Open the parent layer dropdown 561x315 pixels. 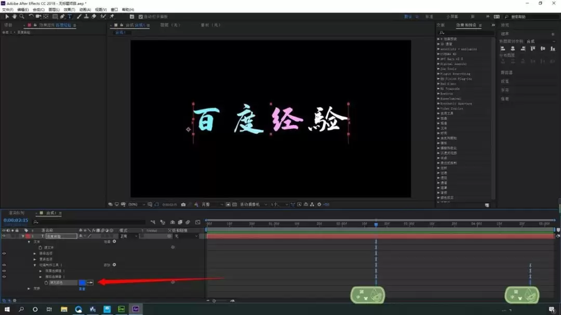pyautogui.click(x=185, y=236)
